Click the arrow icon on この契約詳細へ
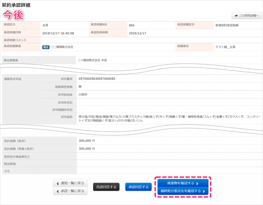 click(236, 16)
